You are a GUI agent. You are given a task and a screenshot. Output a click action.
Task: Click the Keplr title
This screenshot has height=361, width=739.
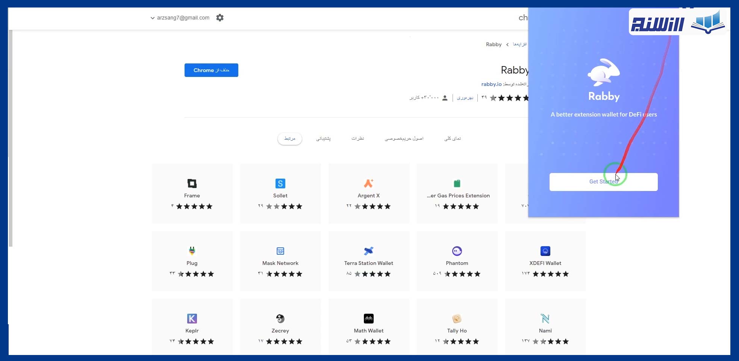[x=192, y=331]
